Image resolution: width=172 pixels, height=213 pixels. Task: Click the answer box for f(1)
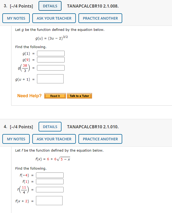(50, 181)
